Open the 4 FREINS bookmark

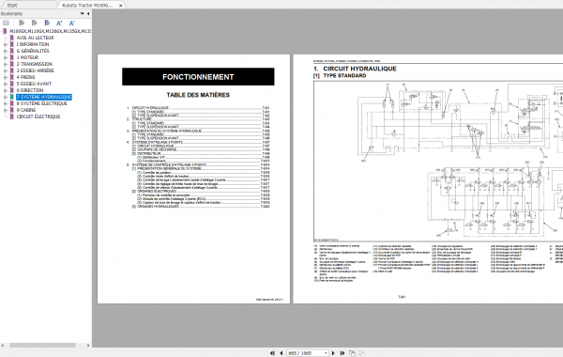[x=25, y=77]
